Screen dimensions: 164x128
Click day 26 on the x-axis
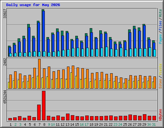pyautogui.click(x=130, y=124)
